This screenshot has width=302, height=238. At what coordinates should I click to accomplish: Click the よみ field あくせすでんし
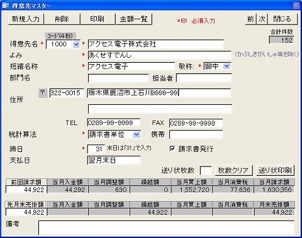[x=159, y=55]
